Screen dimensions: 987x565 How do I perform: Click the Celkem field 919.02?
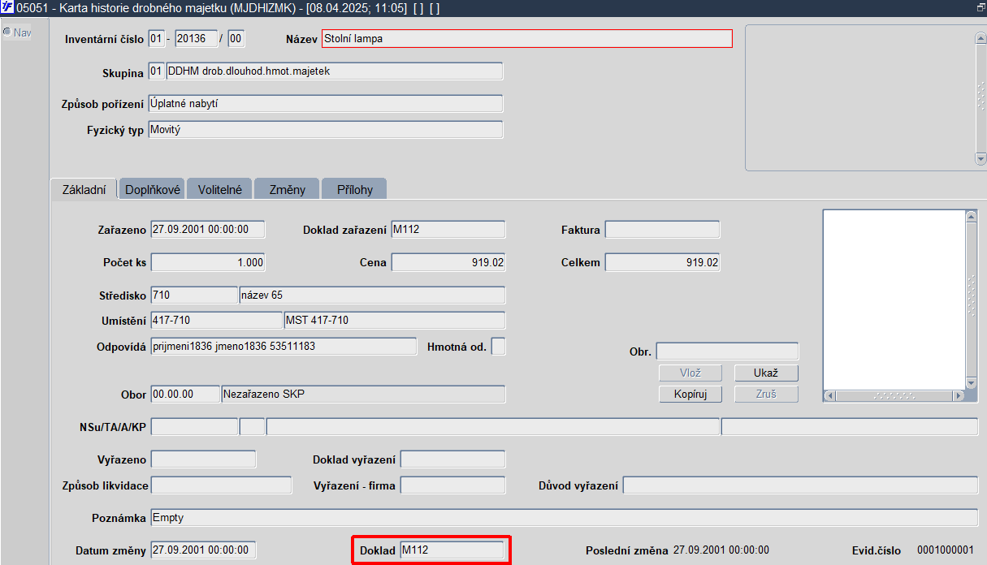pyautogui.click(x=662, y=262)
